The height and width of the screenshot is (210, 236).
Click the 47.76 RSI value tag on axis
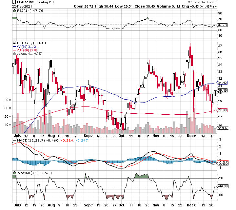click(222, 25)
